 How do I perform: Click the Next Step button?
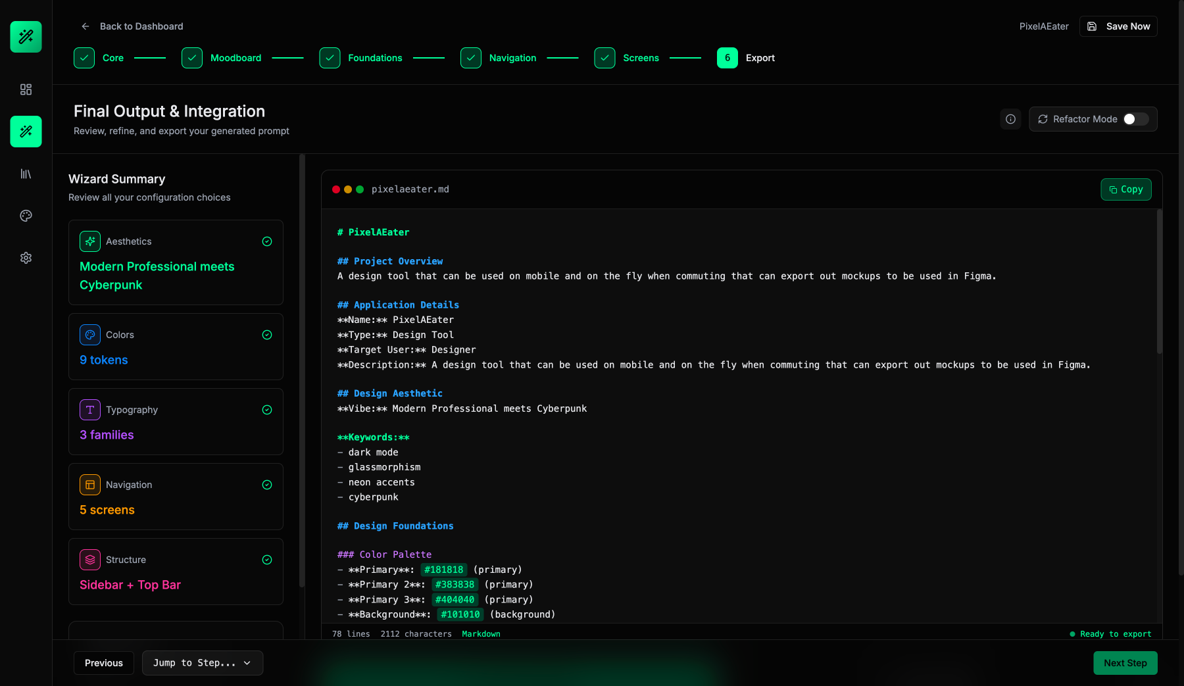(x=1125, y=663)
